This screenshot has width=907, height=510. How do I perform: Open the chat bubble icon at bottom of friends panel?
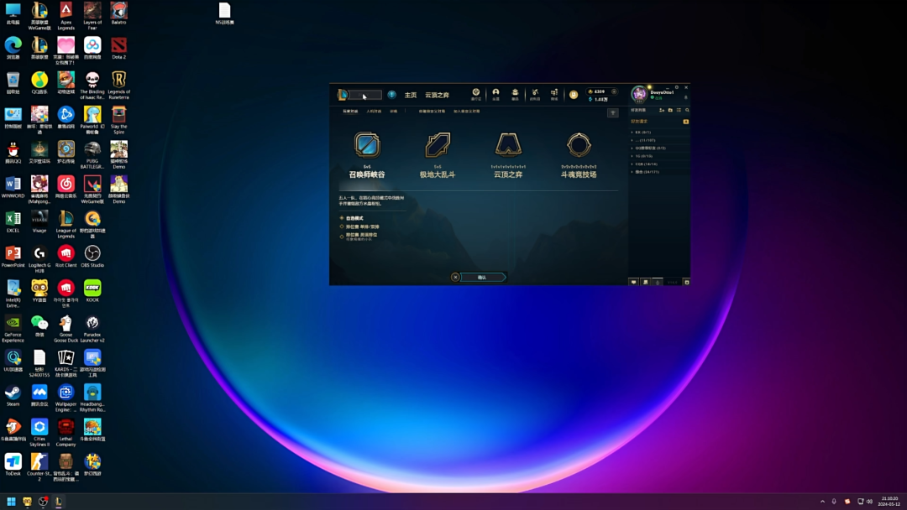(x=634, y=282)
